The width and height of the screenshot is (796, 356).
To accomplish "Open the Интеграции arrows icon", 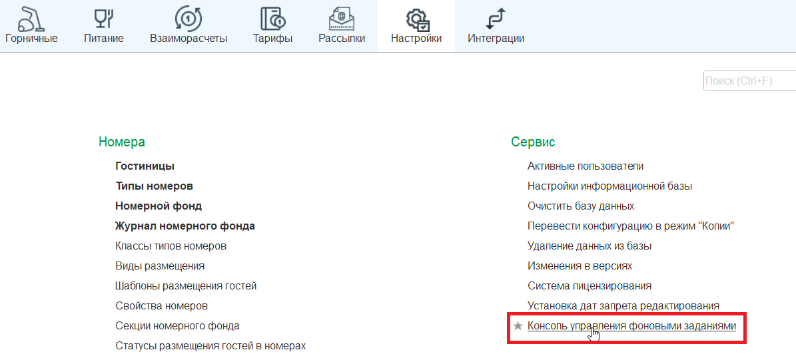I will point(496,19).
